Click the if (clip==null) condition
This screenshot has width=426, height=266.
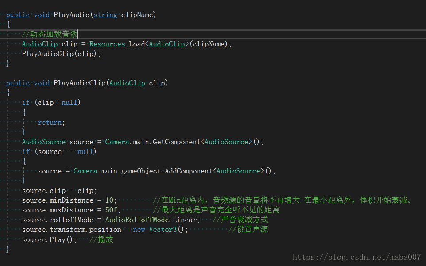[51, 103]
